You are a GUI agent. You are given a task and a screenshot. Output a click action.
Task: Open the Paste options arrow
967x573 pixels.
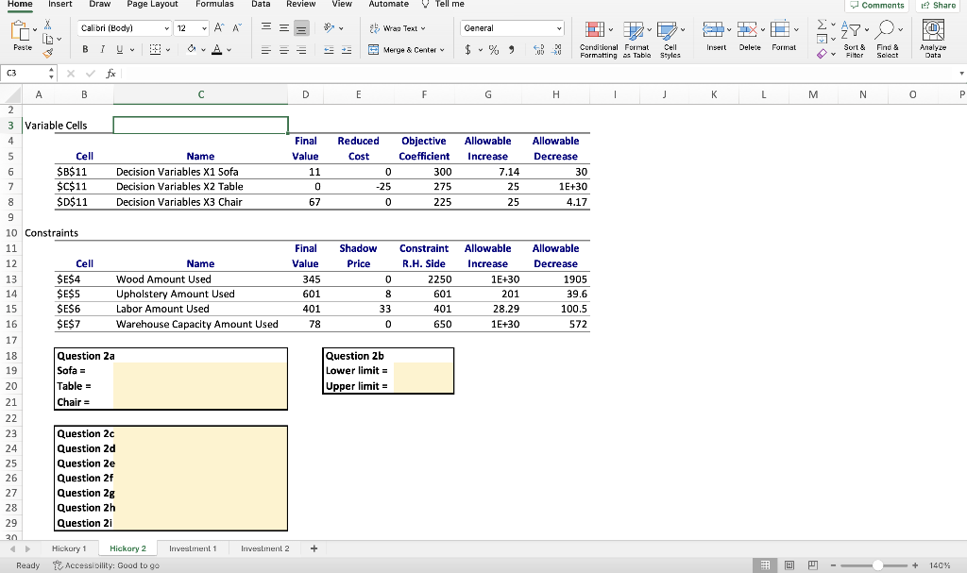[35, 29]
